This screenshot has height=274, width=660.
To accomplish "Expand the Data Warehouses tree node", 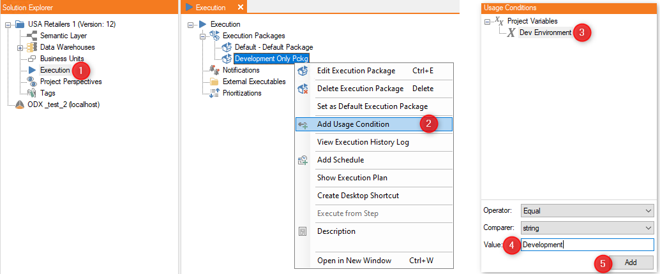I will [x=20, y=48].
